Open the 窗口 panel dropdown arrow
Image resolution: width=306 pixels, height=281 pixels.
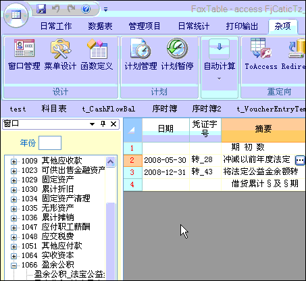click(92, 124)
